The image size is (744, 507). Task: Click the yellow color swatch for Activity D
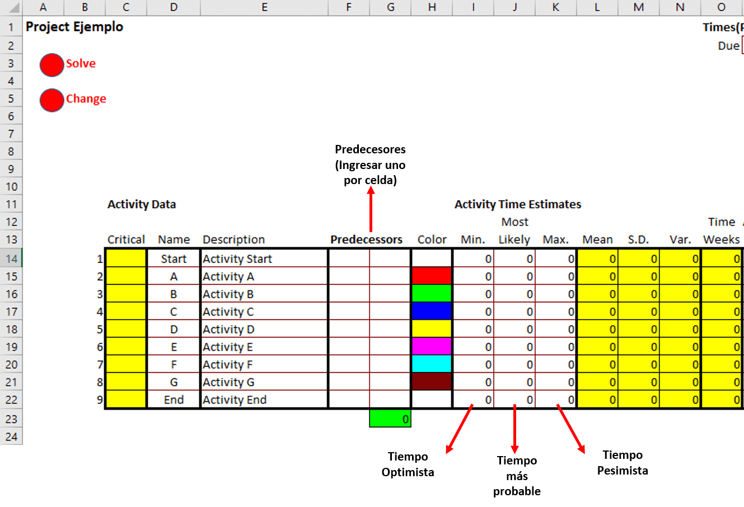coord(432,328)
